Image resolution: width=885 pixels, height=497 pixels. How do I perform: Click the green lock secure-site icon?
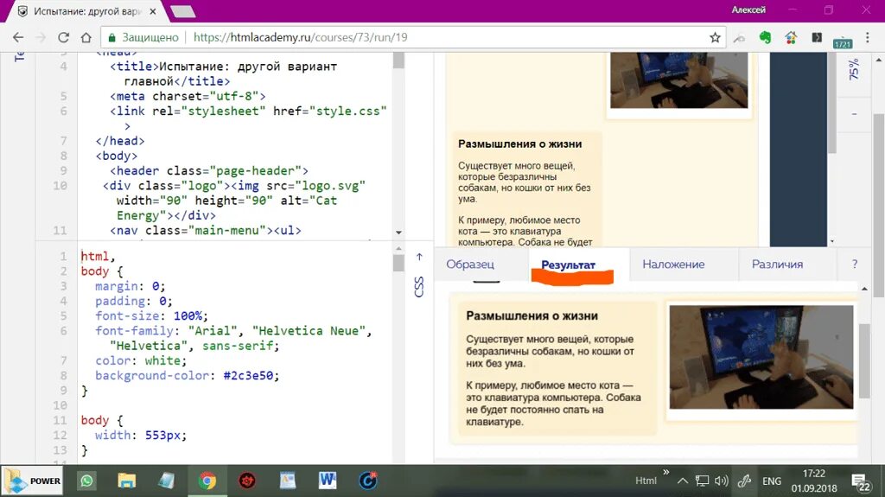[x=111, y=37]
